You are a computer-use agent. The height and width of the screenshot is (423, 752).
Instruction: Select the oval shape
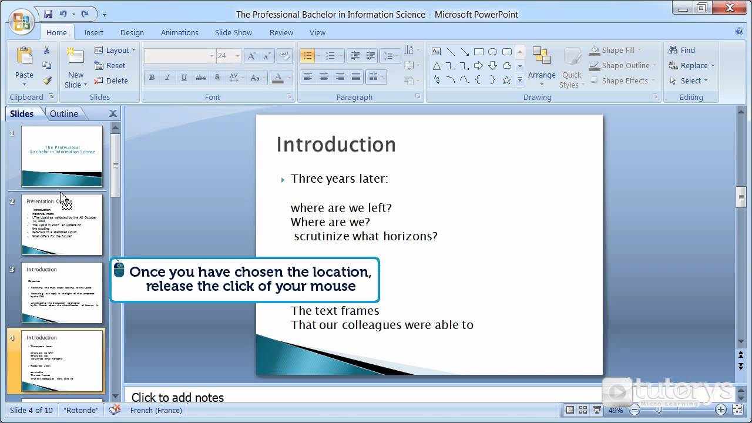click(x=493, y=52)
